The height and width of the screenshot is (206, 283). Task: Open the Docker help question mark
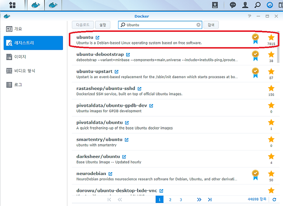point(250,16)
